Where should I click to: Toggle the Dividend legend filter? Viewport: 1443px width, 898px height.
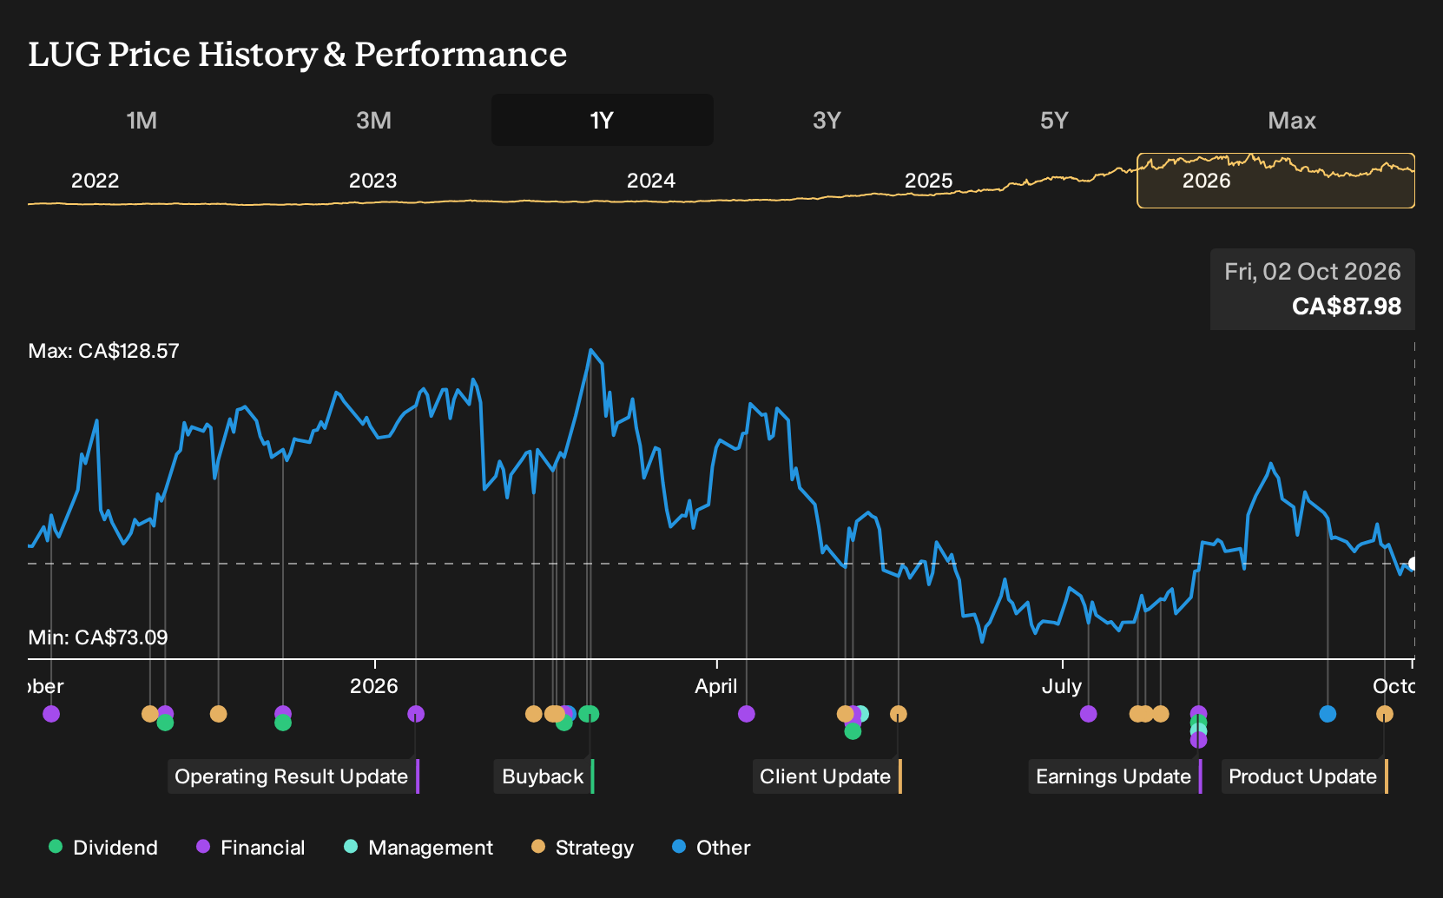pos(103,848)
